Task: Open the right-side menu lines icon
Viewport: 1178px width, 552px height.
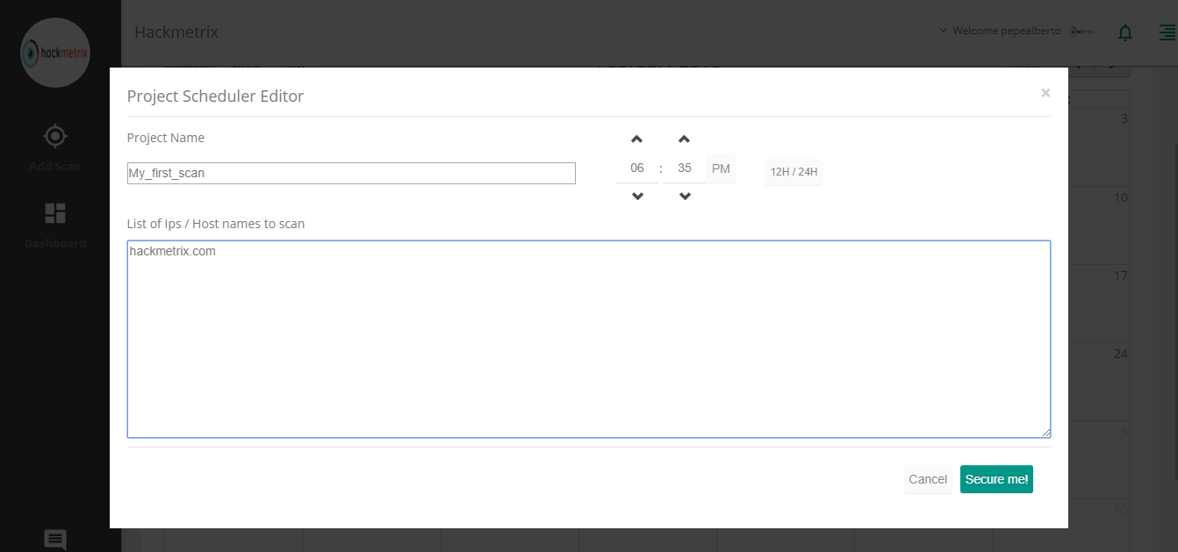Action: tap(1167, 32)
